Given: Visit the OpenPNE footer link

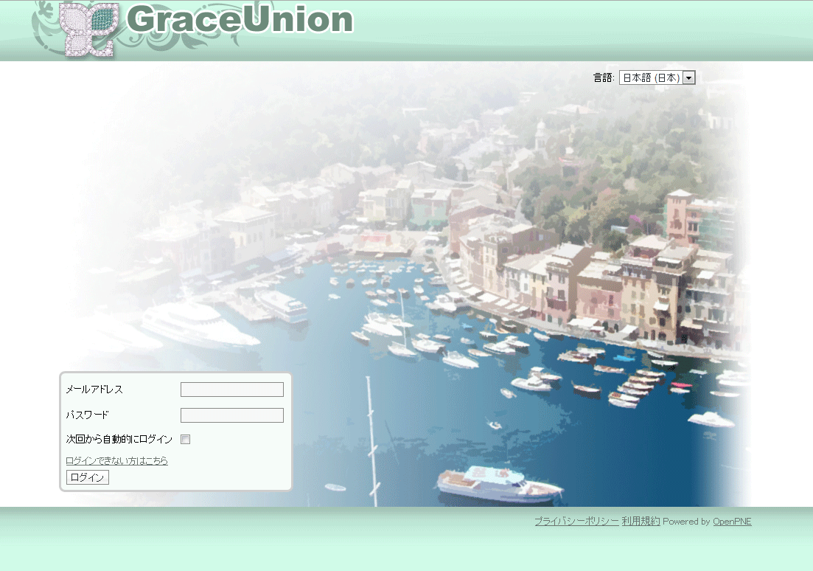Looking at the screenshot, I should pos(732,522).
